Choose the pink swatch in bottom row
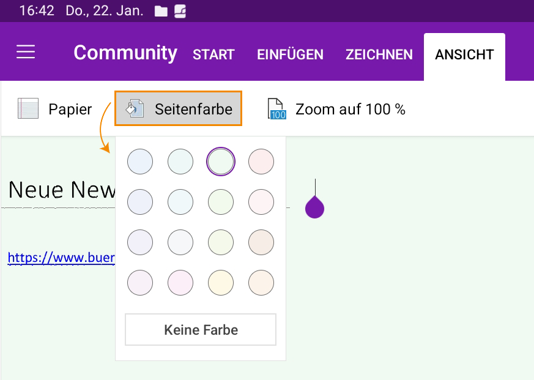This screenshot has width=534, height=380. [x=180, y=282]
